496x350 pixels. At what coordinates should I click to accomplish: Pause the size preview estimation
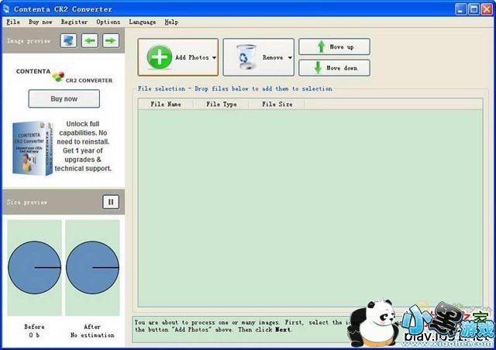click(111, 202)
